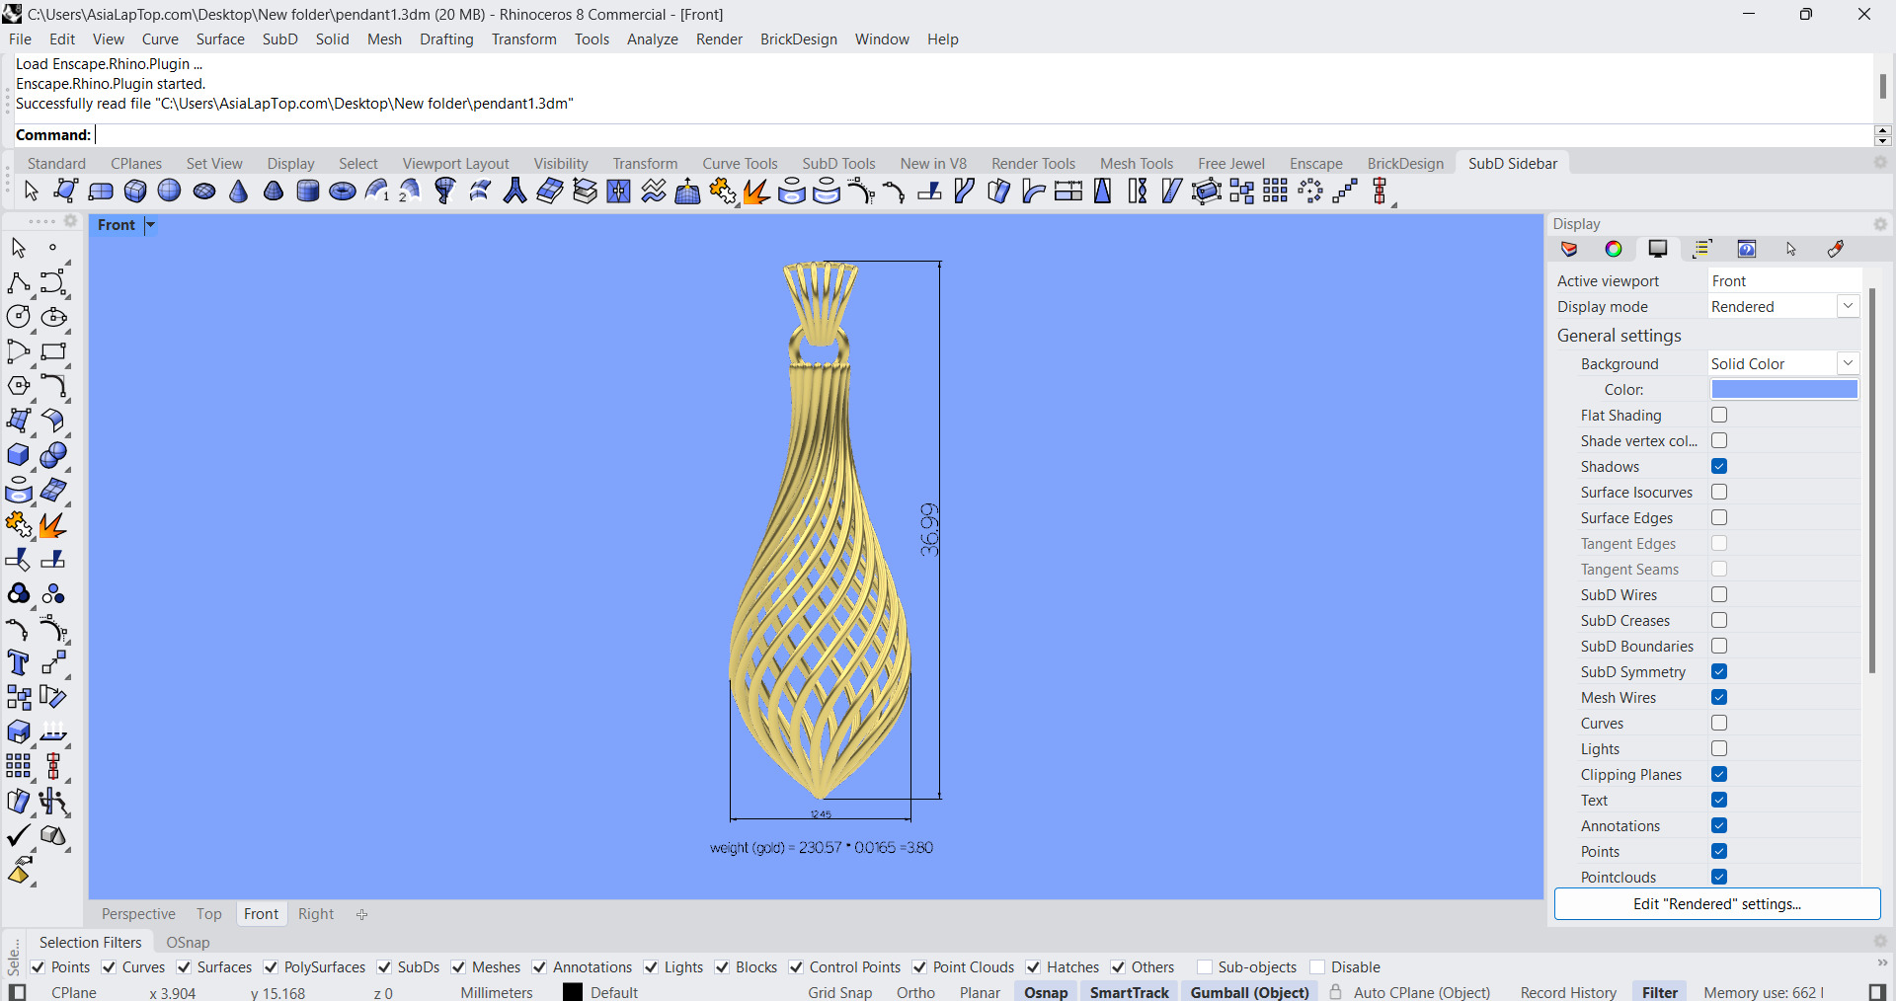This screenshot has height=1001, width=1896.
Task: Select the SubD sphere tool in top toolbar
Action: 170,191
